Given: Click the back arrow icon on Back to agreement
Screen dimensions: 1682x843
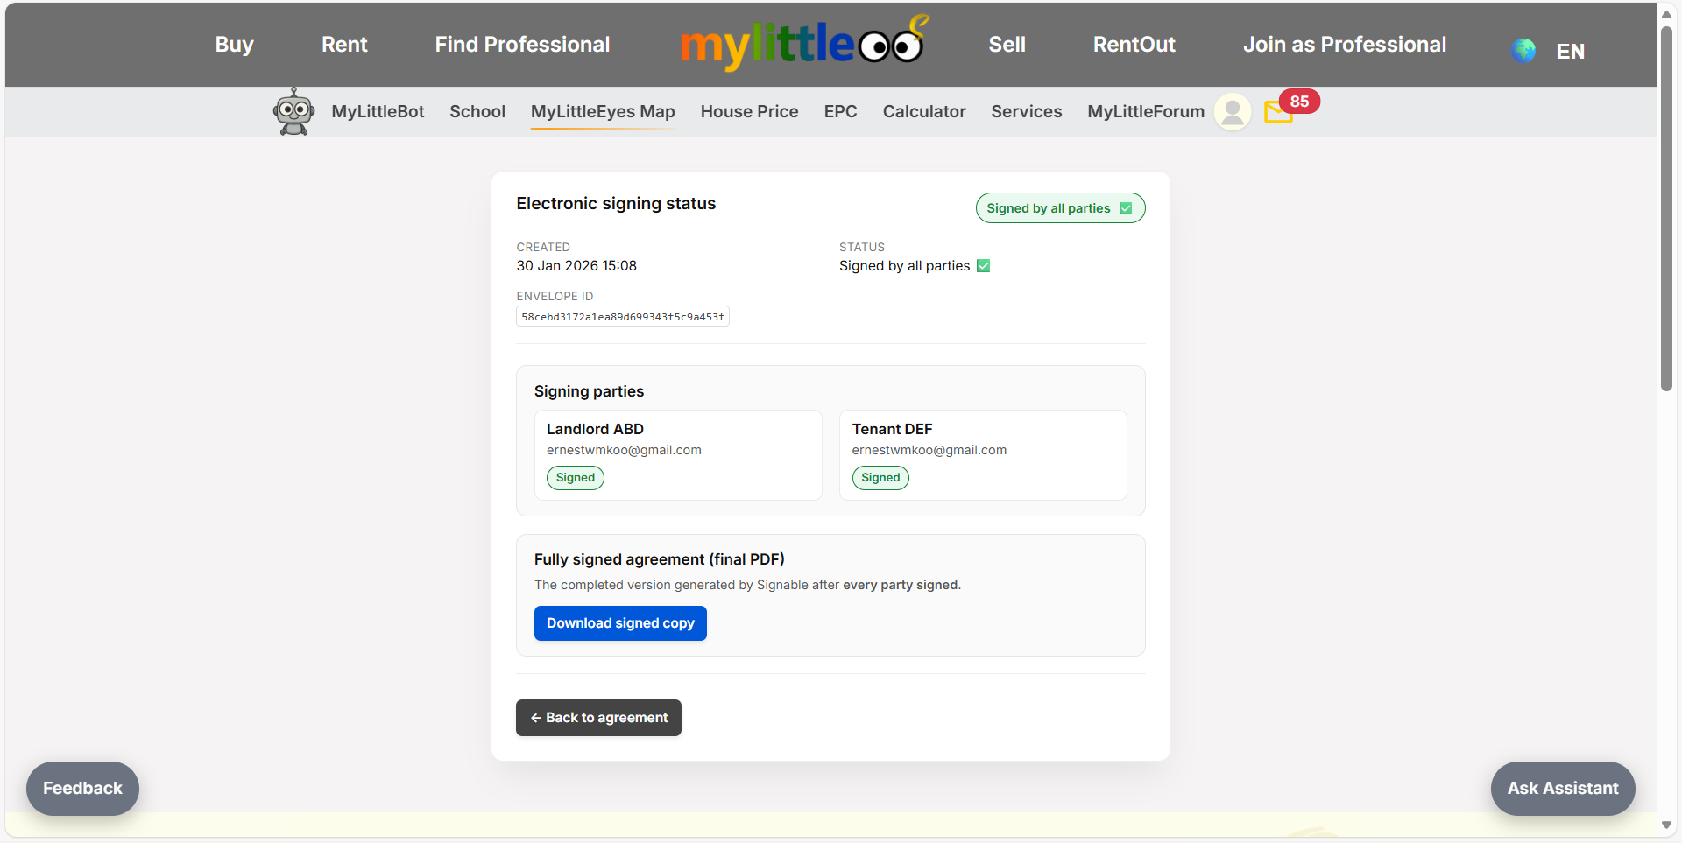Looking at the screenshot, I should [536, 718].
